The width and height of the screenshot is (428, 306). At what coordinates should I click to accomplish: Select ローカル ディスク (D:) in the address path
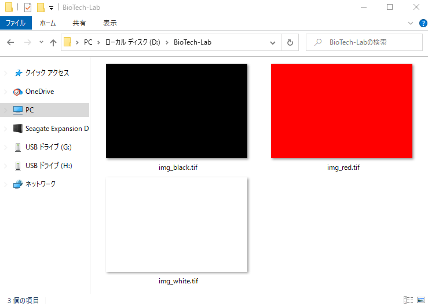[x=133, y=42]
